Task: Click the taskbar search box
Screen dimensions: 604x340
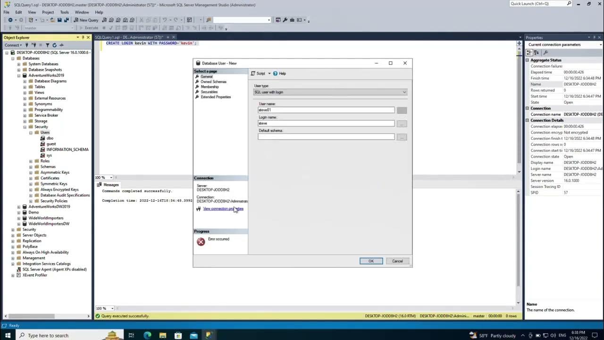Action: (69, 335)
